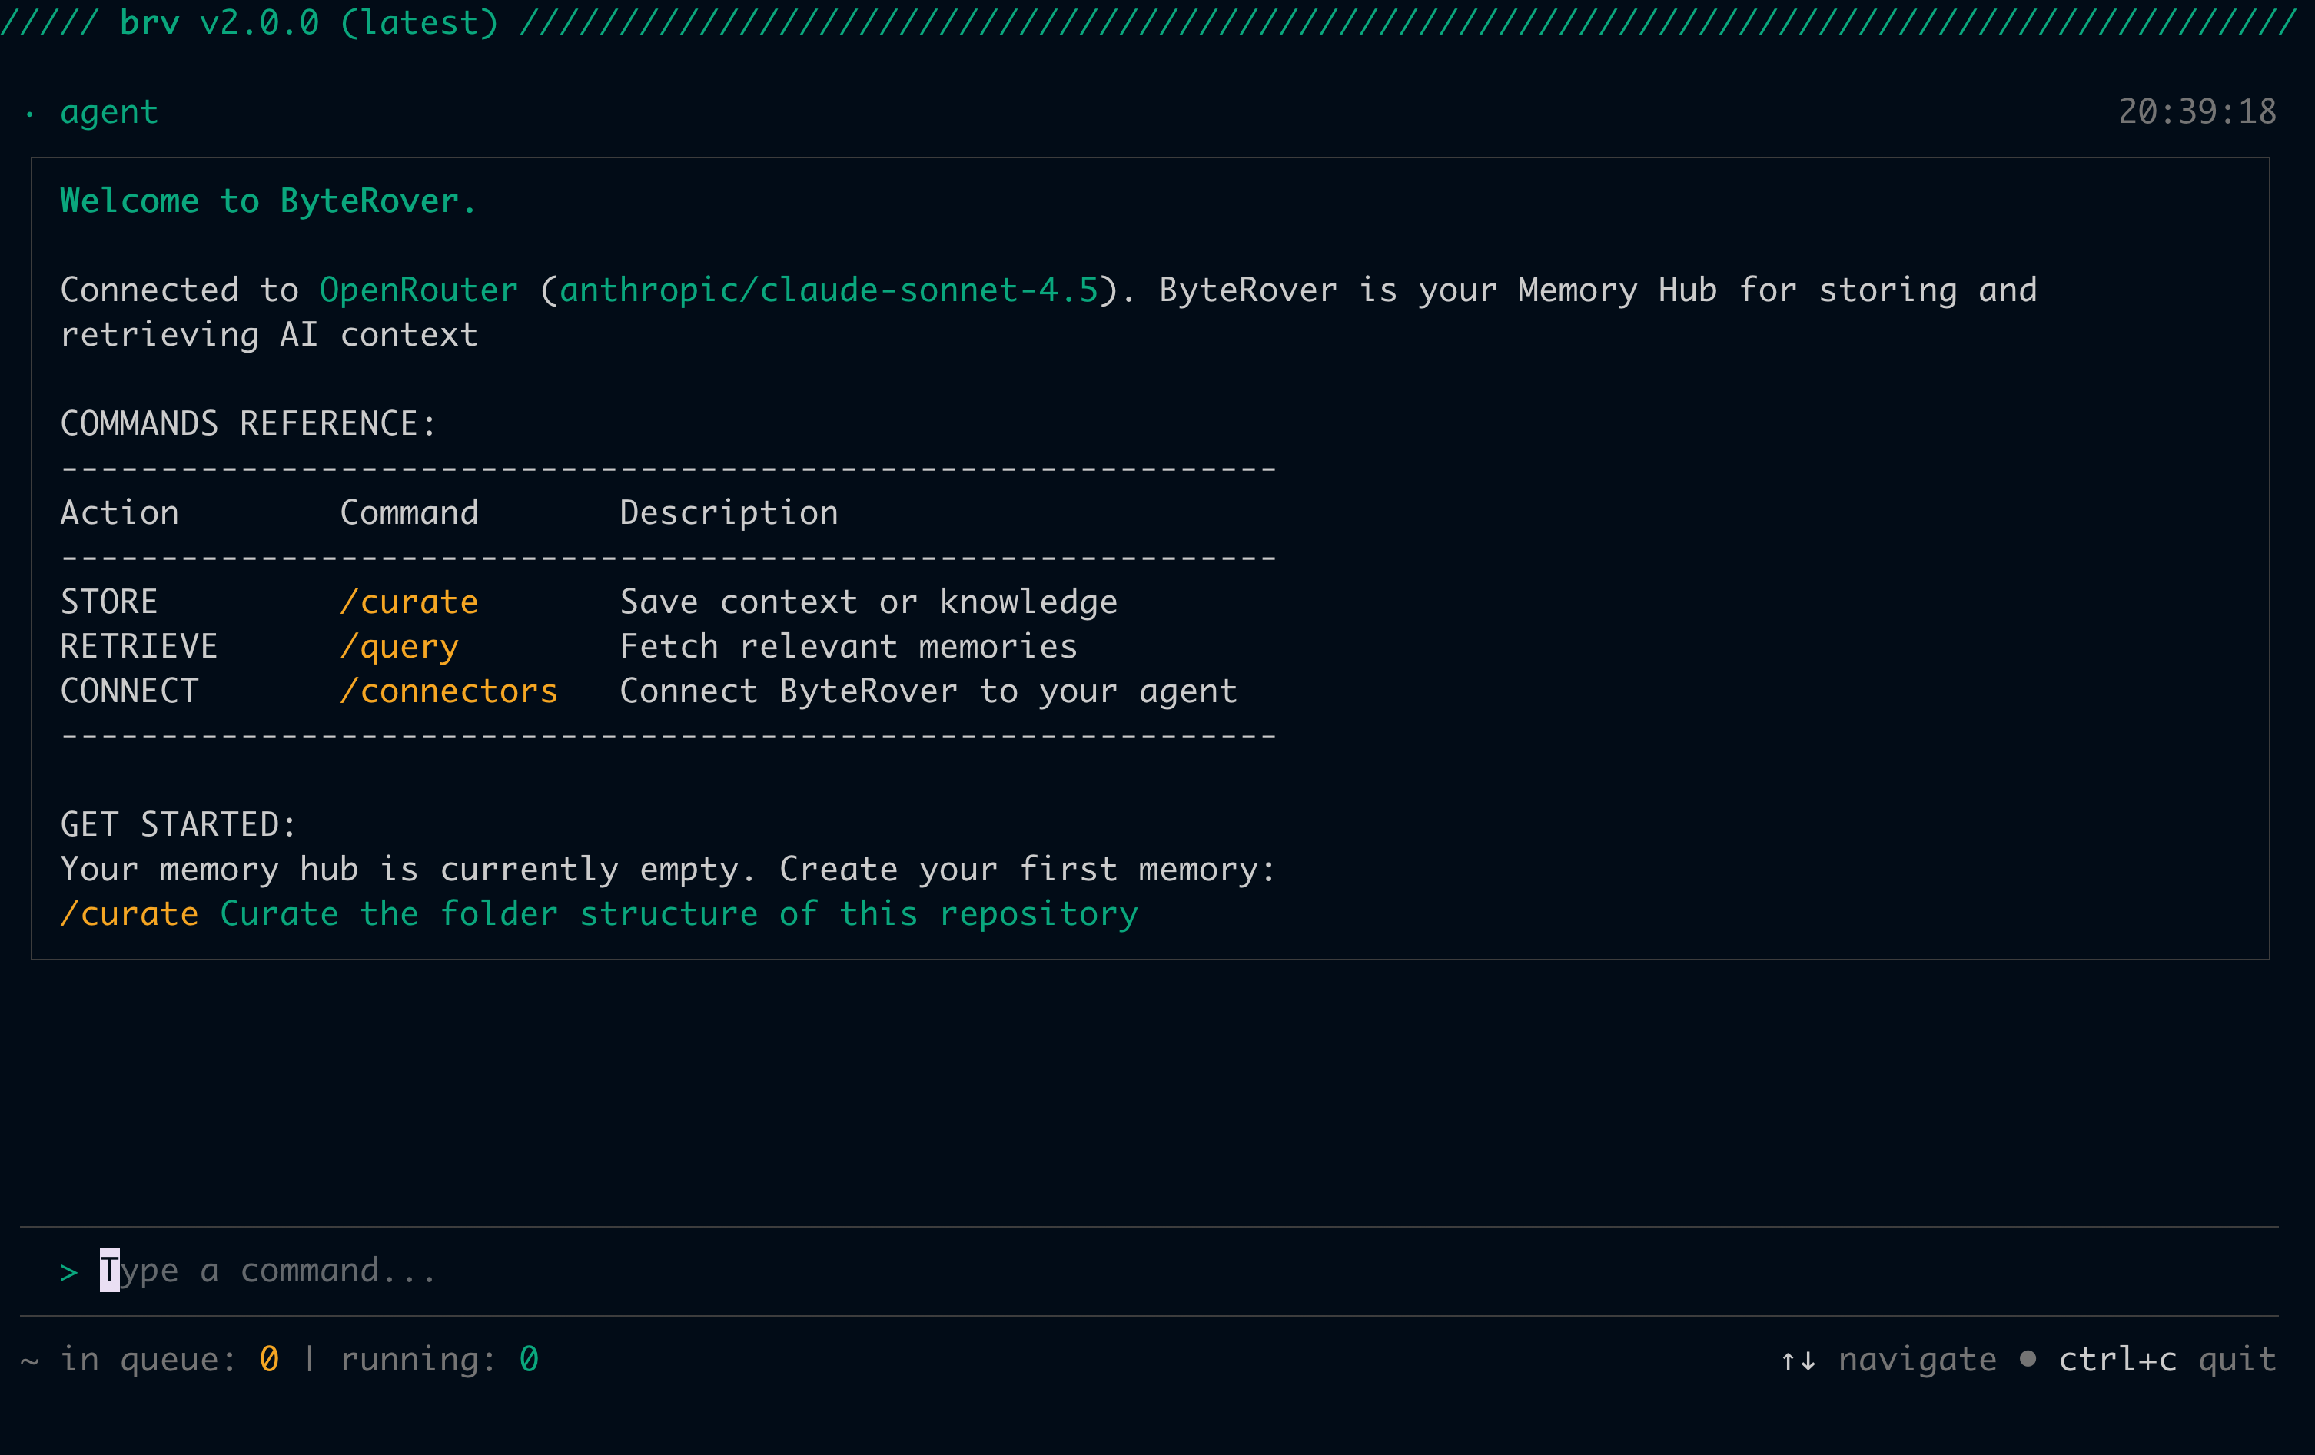Click the dot separator before ctrl+c

tap(2028, 1359)
